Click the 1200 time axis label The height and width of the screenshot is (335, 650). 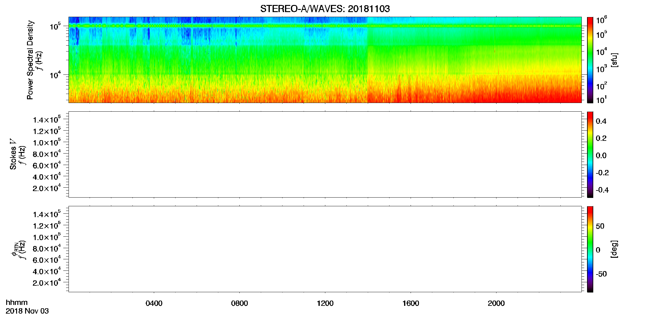point(325,303)
